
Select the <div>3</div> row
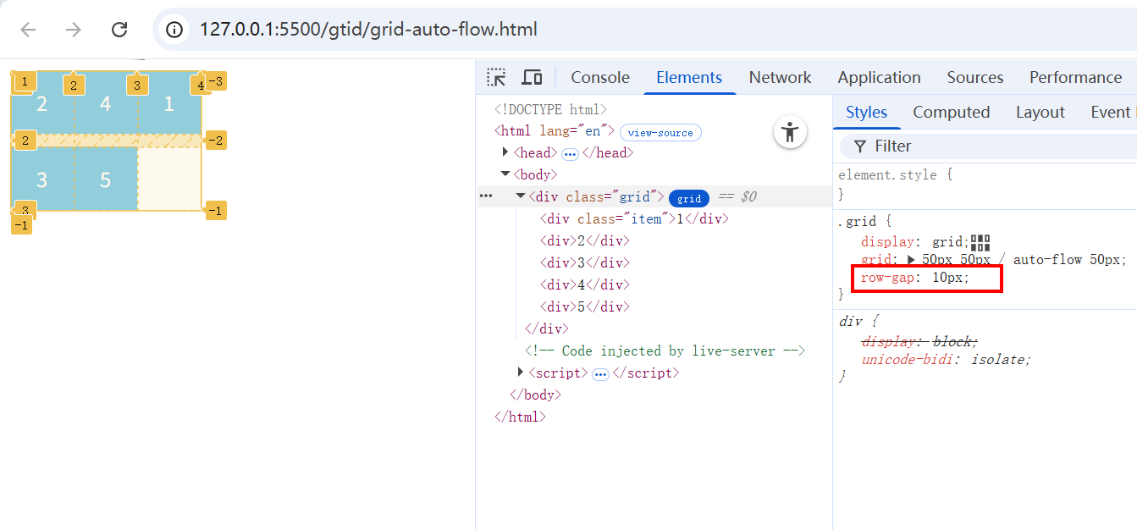click(x=585, y=262)
